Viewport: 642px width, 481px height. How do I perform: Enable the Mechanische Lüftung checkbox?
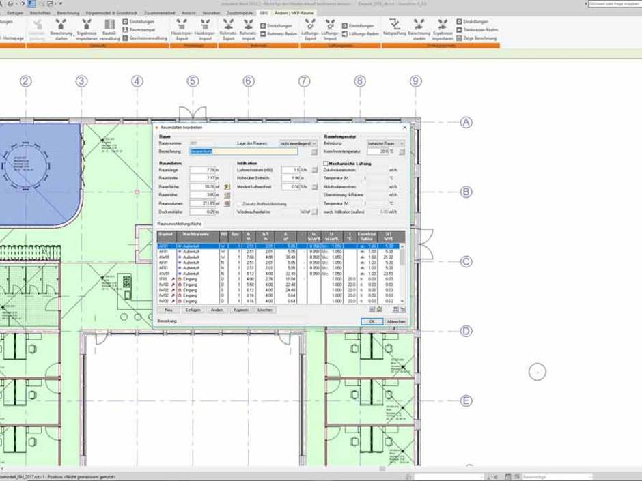[326, 164]
